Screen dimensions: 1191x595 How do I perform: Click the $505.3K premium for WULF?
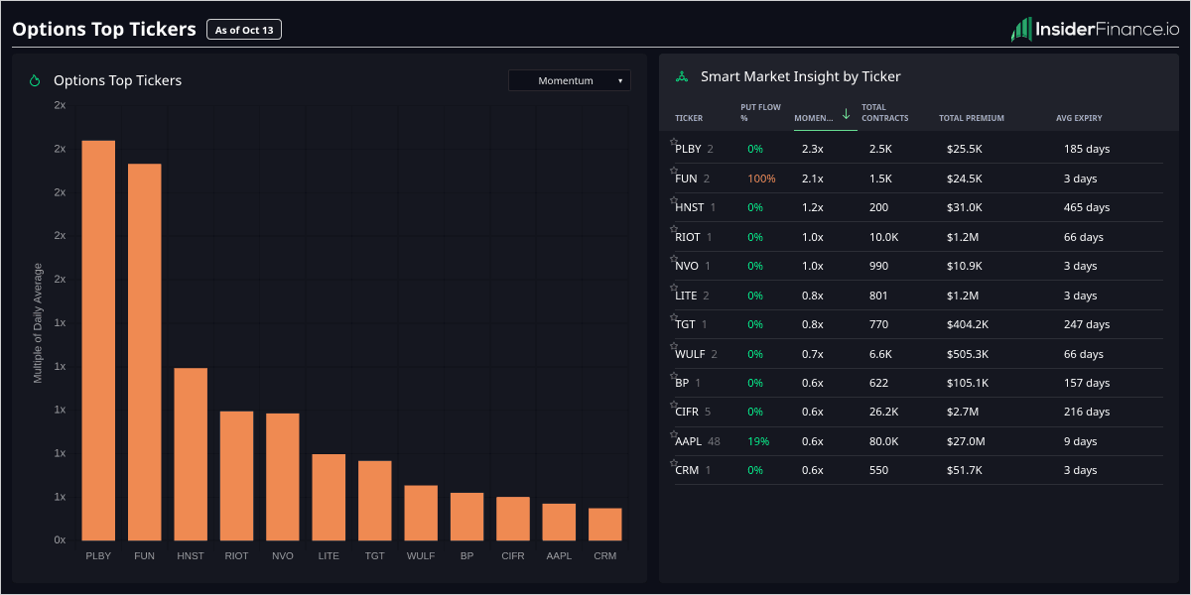coord(969,354)
